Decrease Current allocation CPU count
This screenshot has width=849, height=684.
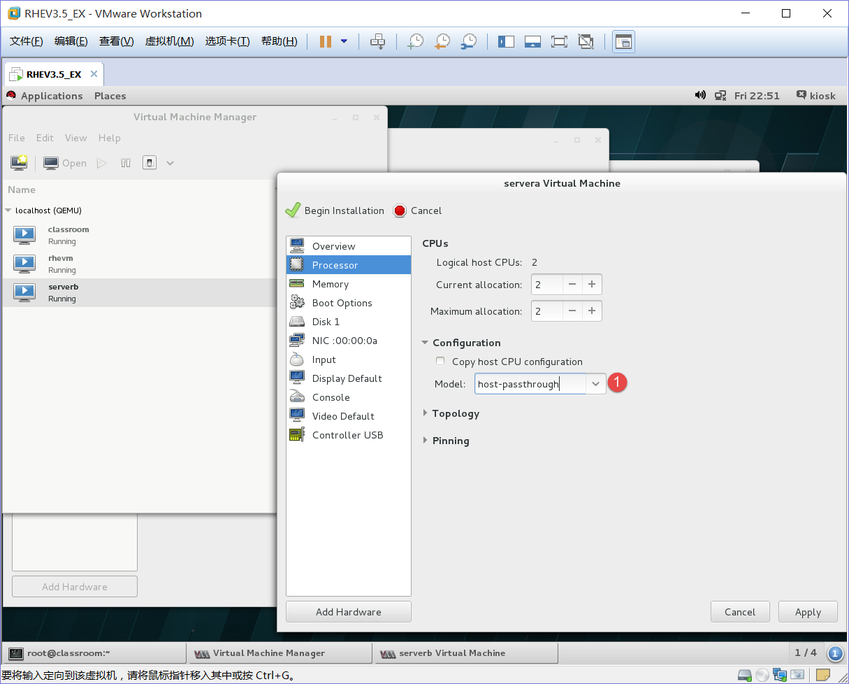tap(572, 285)
